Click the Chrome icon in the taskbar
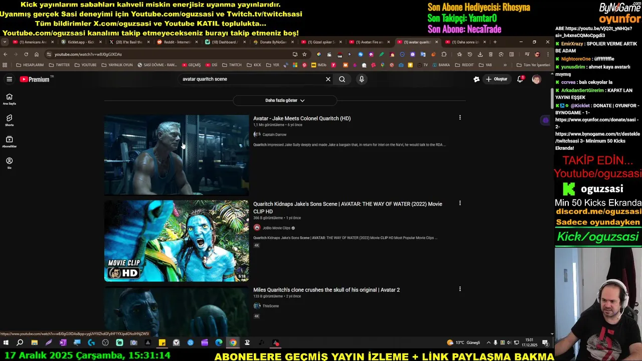Screen dimensions: 642x361 (x=233, y=343)
